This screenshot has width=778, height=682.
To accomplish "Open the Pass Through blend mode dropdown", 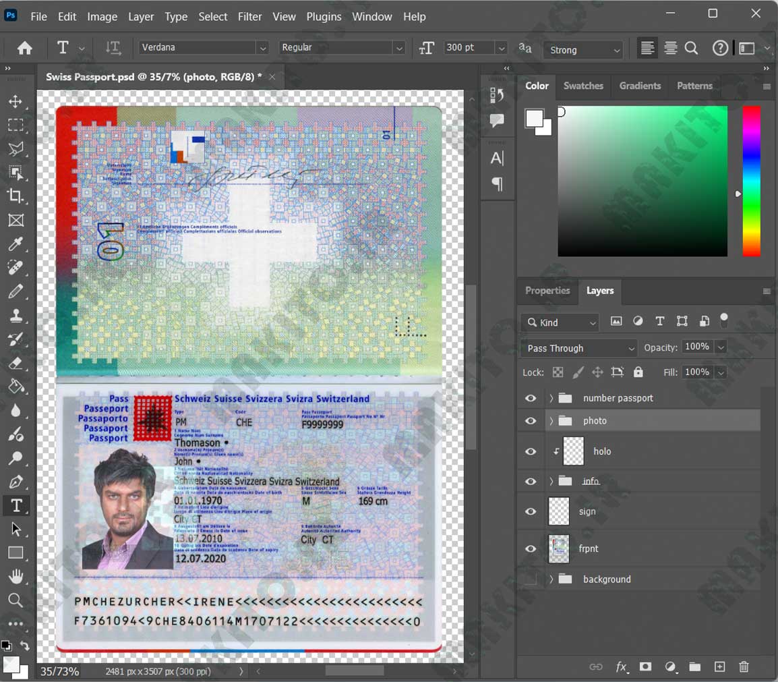I will 578,348.
